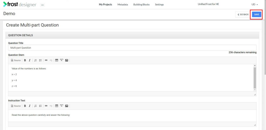Insert table in Question Stem editor

click(57, 60)
